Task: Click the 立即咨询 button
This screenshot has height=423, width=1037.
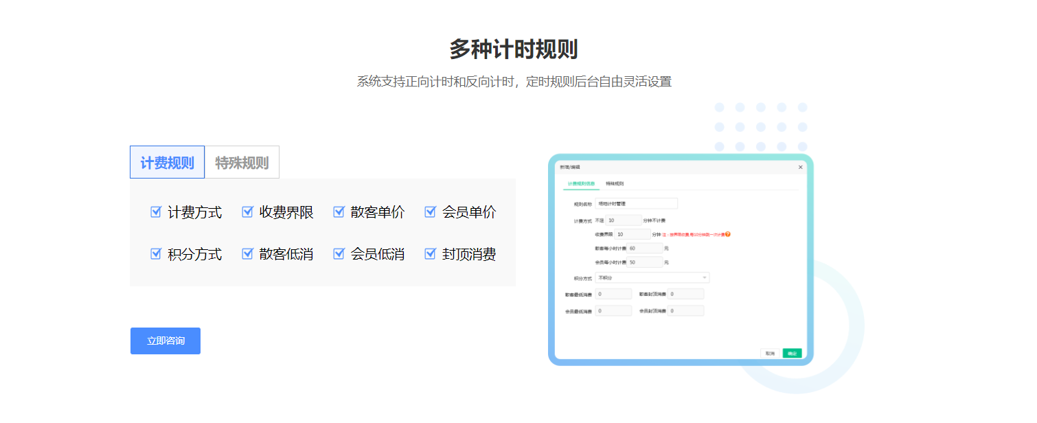Action: pyautogui.click(x=165, y=341)
